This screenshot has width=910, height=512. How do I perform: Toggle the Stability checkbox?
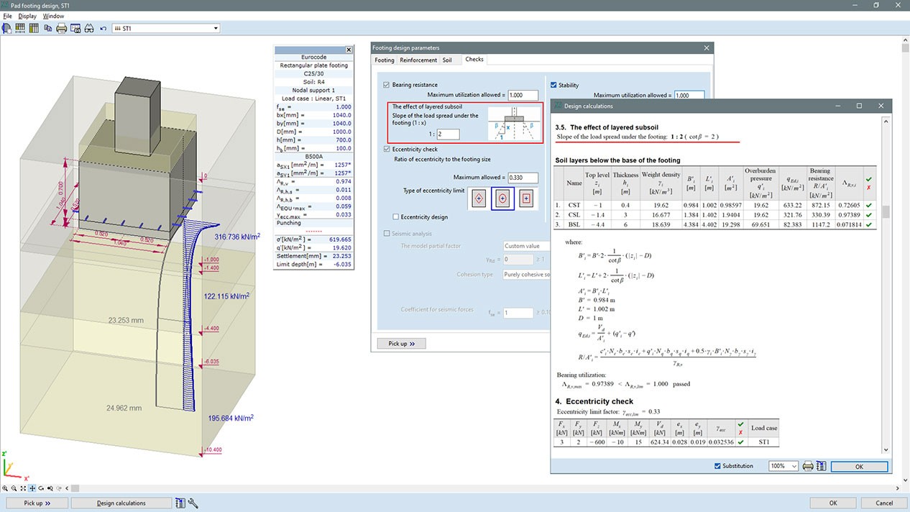click(x=553, y=85)
